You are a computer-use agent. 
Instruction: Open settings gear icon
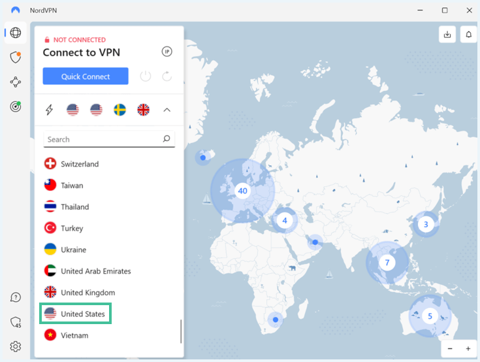[x=16, y=346]
